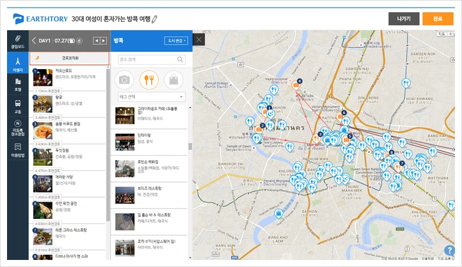The width and height of the screenshot is (462, 267).
Task: Open the 0.91Km 추천경로 recommended route
Action: point(47,250)
